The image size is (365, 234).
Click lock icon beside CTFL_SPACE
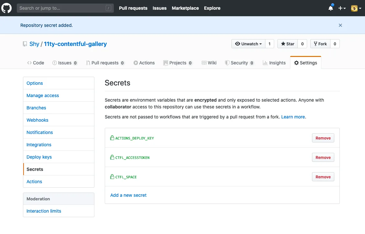pyautogui.click(x=112, y=176)
